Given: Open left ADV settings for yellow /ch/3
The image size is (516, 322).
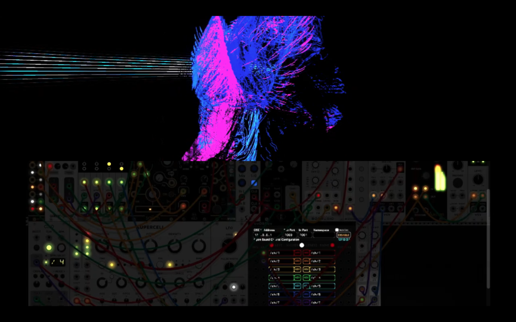Looking at the screenshot, I should [297, 270].
